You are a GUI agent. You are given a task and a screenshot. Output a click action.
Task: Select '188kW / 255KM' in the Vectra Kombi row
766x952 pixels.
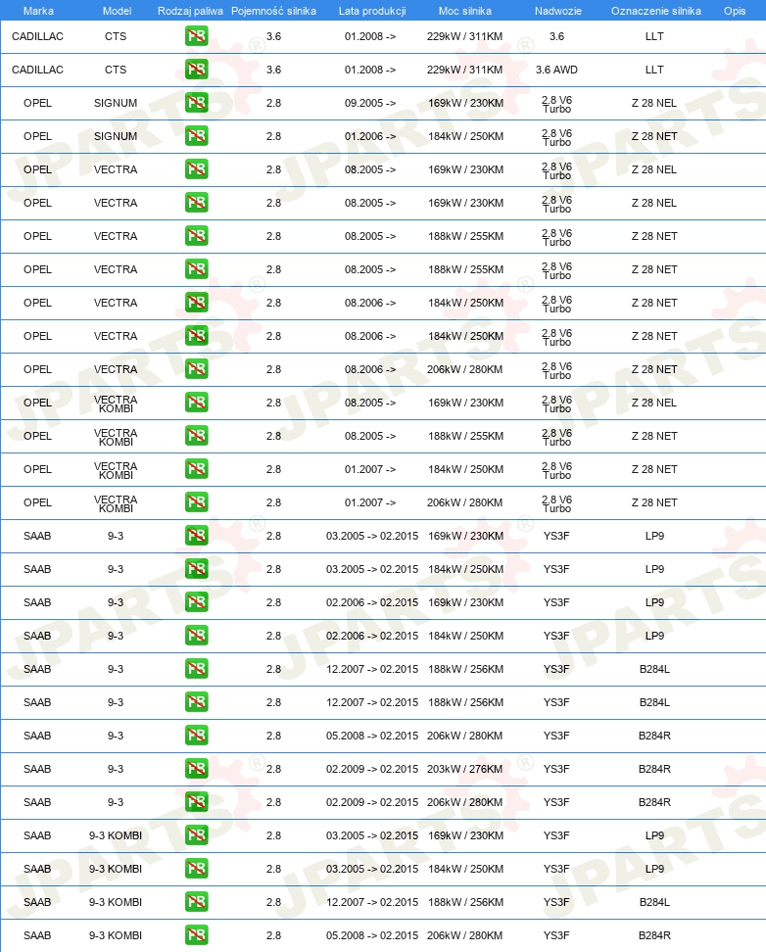pos(465,436)
